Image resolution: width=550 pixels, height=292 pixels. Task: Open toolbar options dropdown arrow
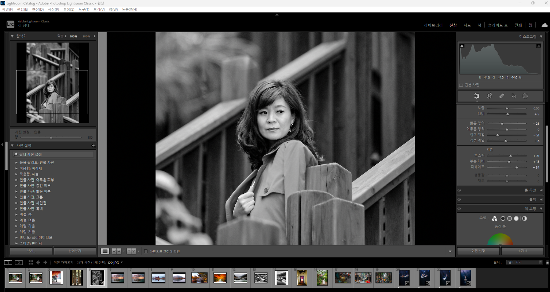tap(450, 251)
